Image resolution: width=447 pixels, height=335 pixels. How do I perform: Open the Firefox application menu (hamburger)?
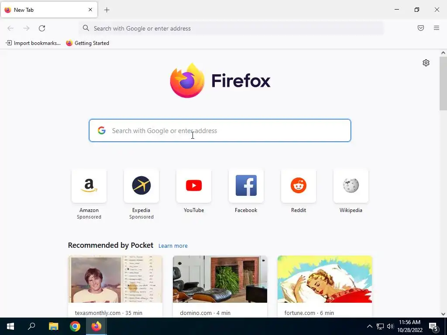pos(437,28)
